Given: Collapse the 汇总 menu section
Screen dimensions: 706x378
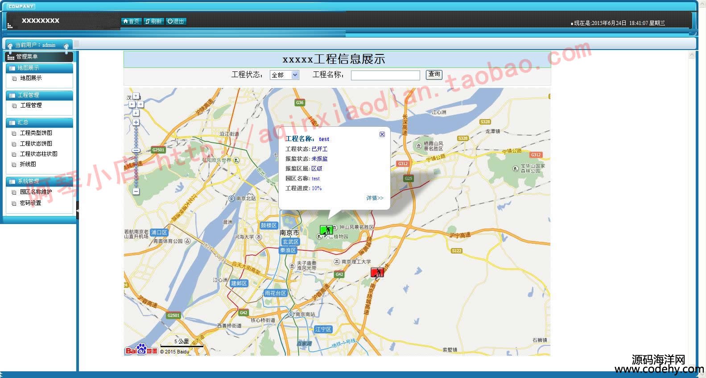Looking at the screenshot, I should 39,122.
